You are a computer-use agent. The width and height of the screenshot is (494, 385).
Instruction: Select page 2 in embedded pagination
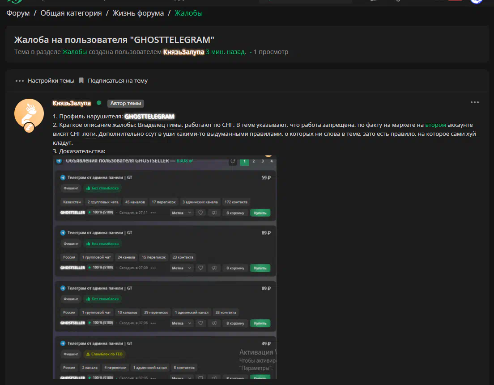253,161
